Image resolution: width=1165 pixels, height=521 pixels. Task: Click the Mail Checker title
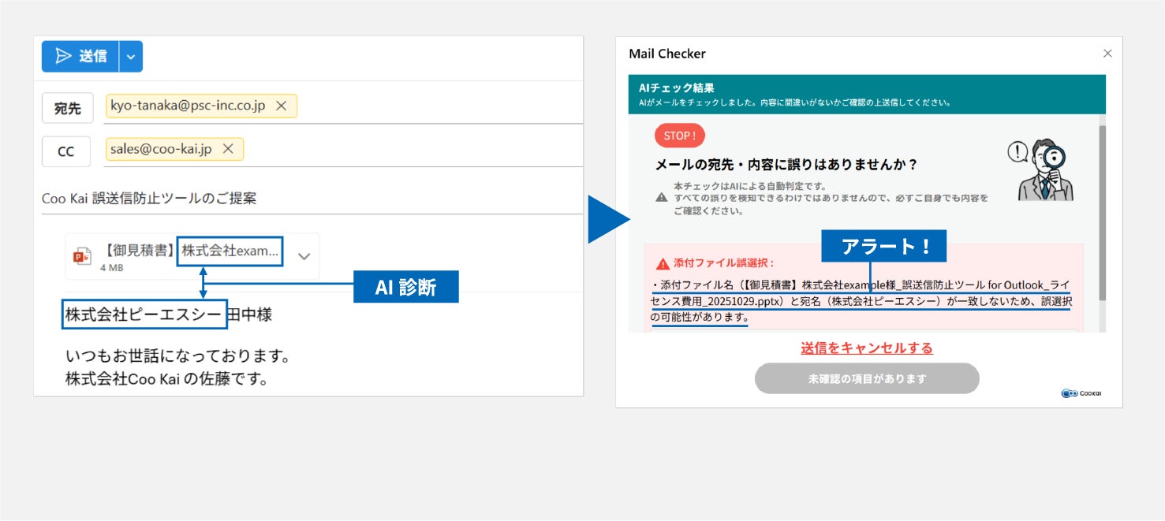pyautogui.click(x=667, y=54)
